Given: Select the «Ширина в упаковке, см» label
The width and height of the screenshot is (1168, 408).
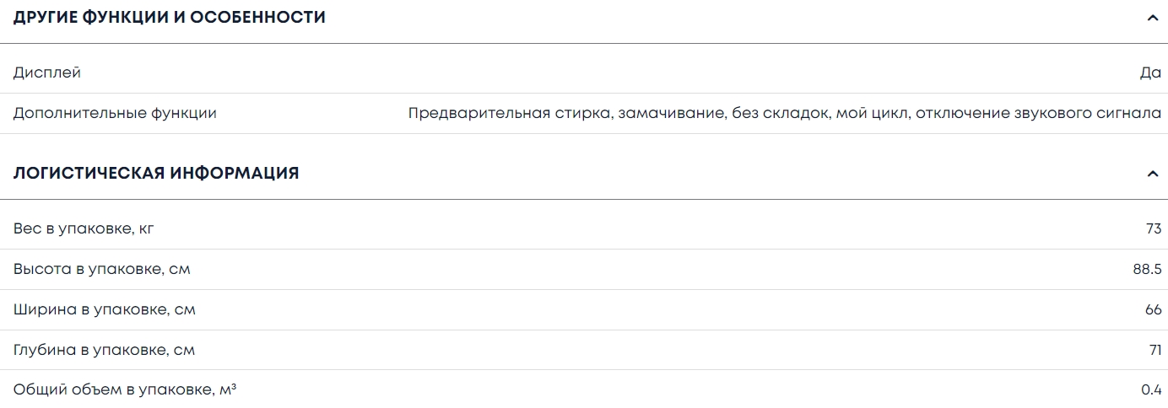Looking at the screenshot, I should (104, 310).
